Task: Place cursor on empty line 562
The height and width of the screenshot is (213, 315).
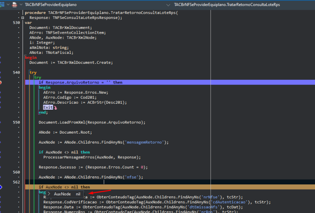Action: pos(170,182)
